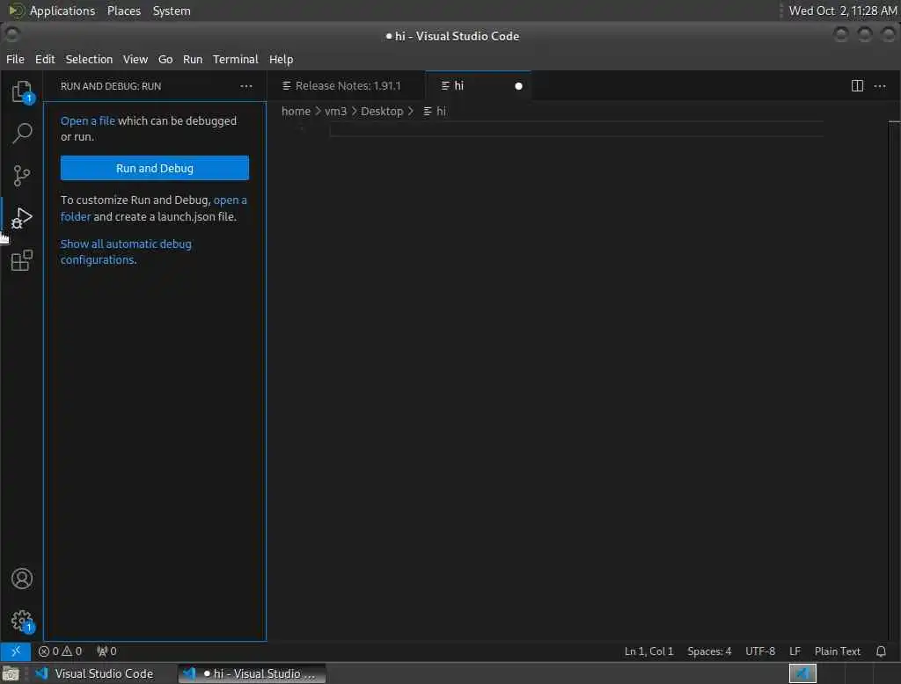Open the System menu in top panel
The width and height of the screenshot is (901, 684).
point(172,11)
